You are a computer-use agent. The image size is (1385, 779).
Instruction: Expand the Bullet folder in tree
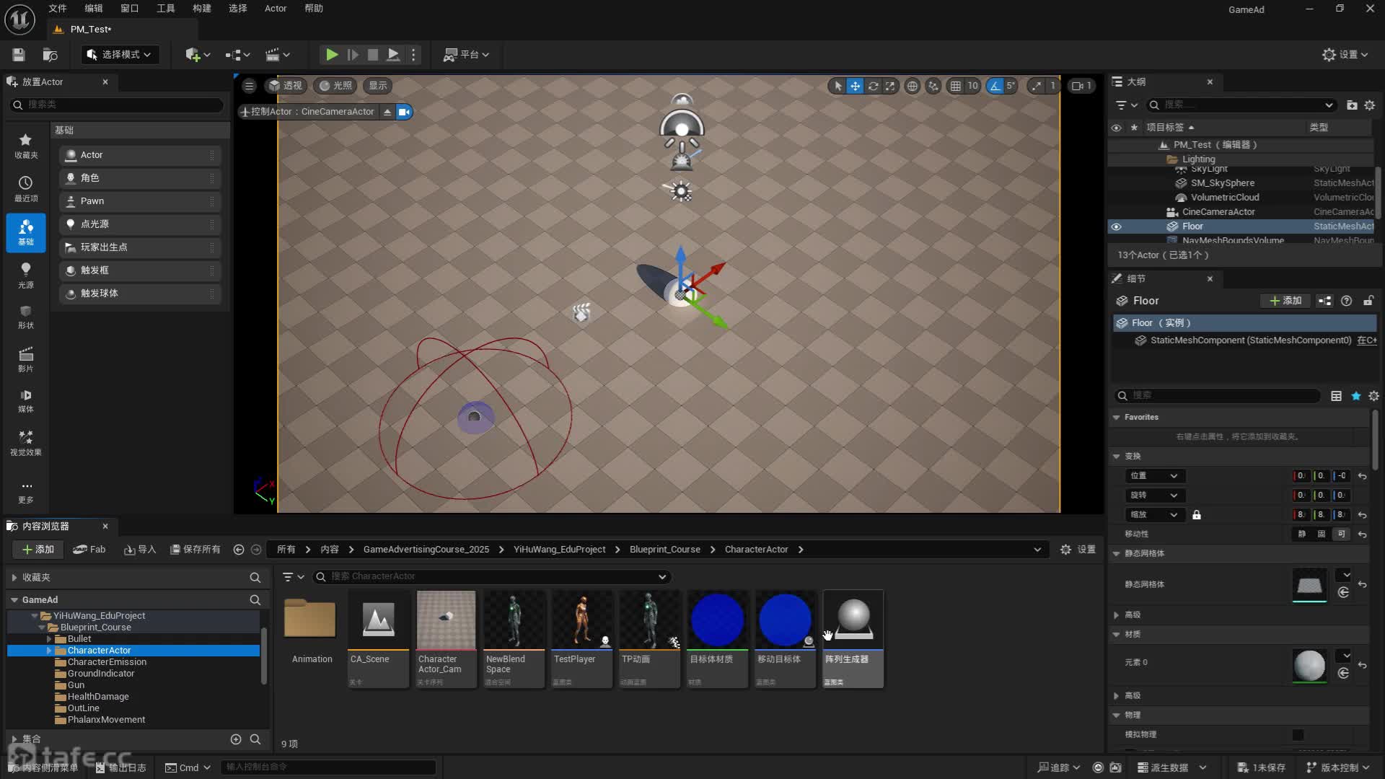click(49, 639)
